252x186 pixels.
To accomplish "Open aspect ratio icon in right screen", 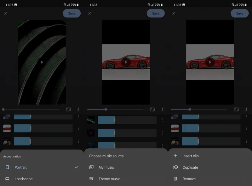I will [236, 110].
